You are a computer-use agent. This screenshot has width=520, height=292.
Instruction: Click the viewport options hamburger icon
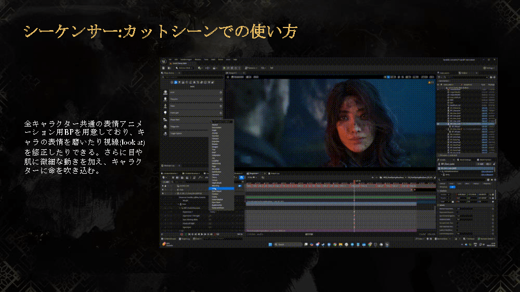[x=228, y=77]
